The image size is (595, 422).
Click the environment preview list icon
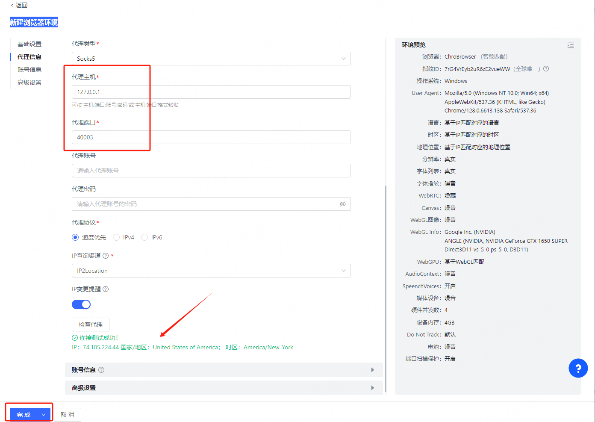tap(570, 45)
